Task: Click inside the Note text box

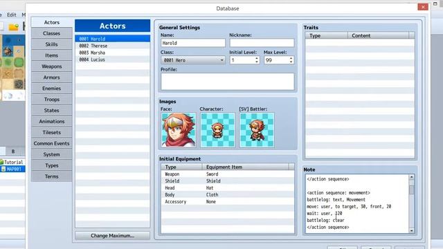Action: (x=357, y=203)
